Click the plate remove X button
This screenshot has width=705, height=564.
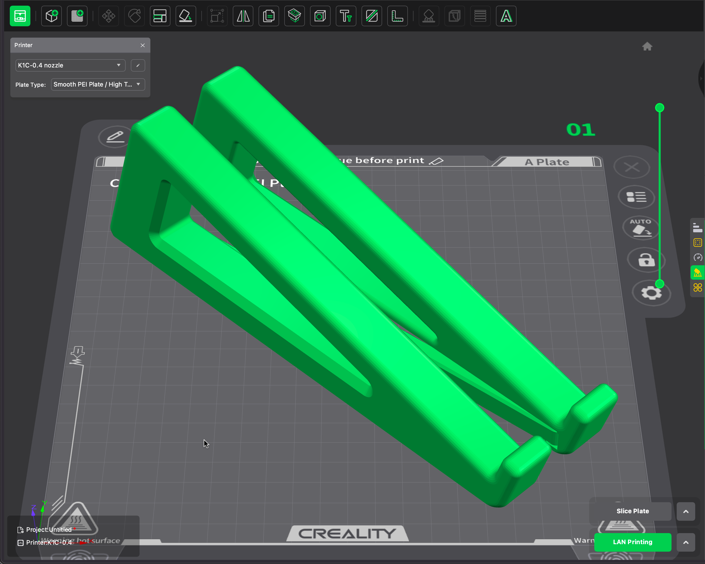[x=632, y=167]
